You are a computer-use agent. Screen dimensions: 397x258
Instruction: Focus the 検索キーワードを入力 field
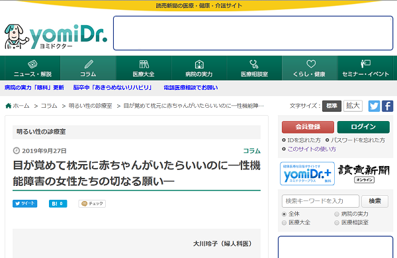tap(320, 201)
